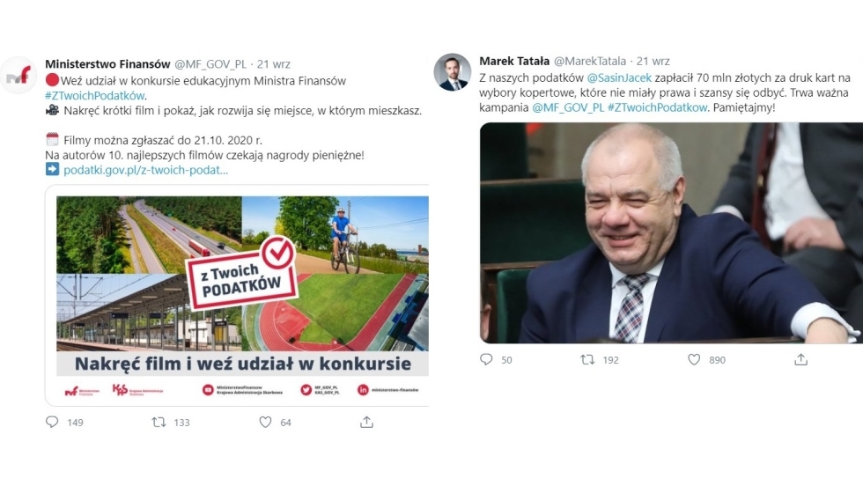Open the @SasinJacek mention

pos(619,77)
